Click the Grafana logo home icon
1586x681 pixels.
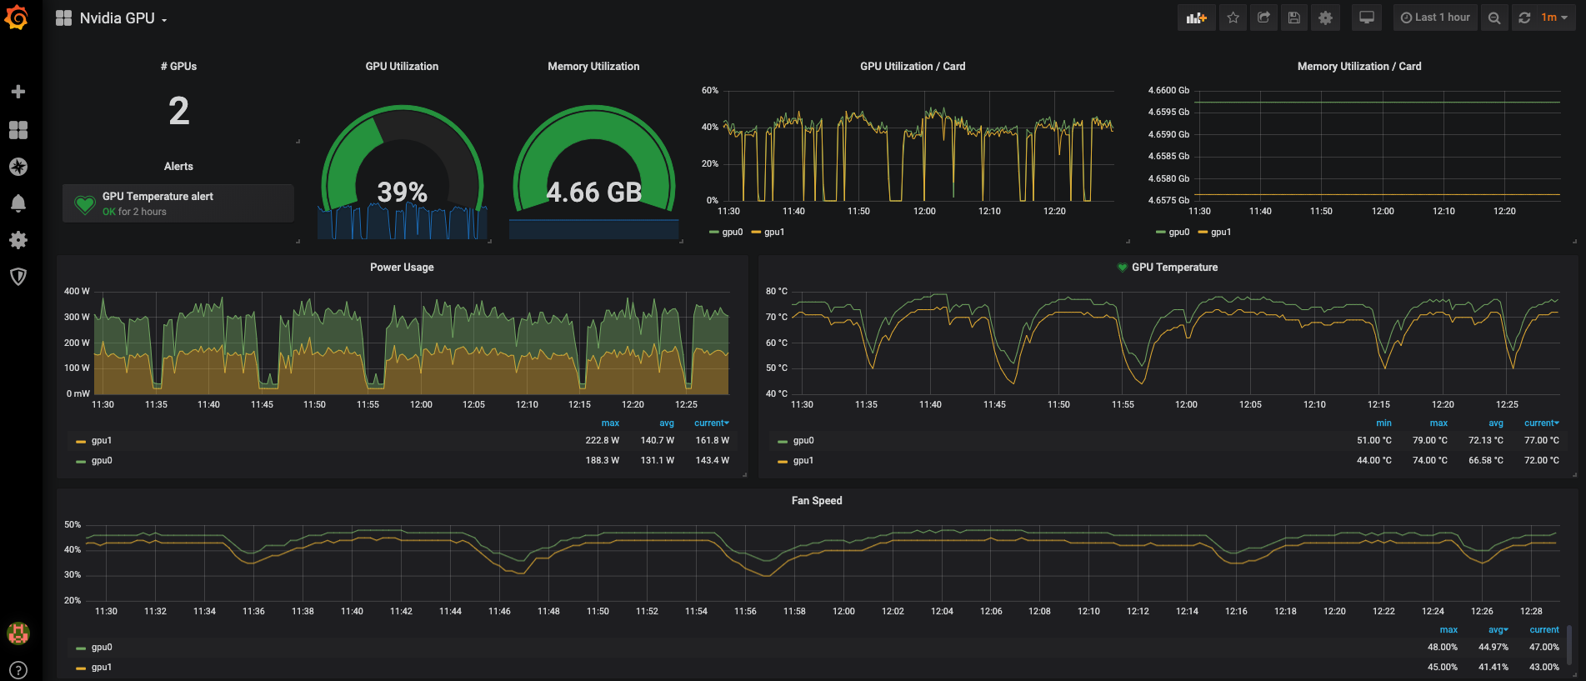(17, 18)
